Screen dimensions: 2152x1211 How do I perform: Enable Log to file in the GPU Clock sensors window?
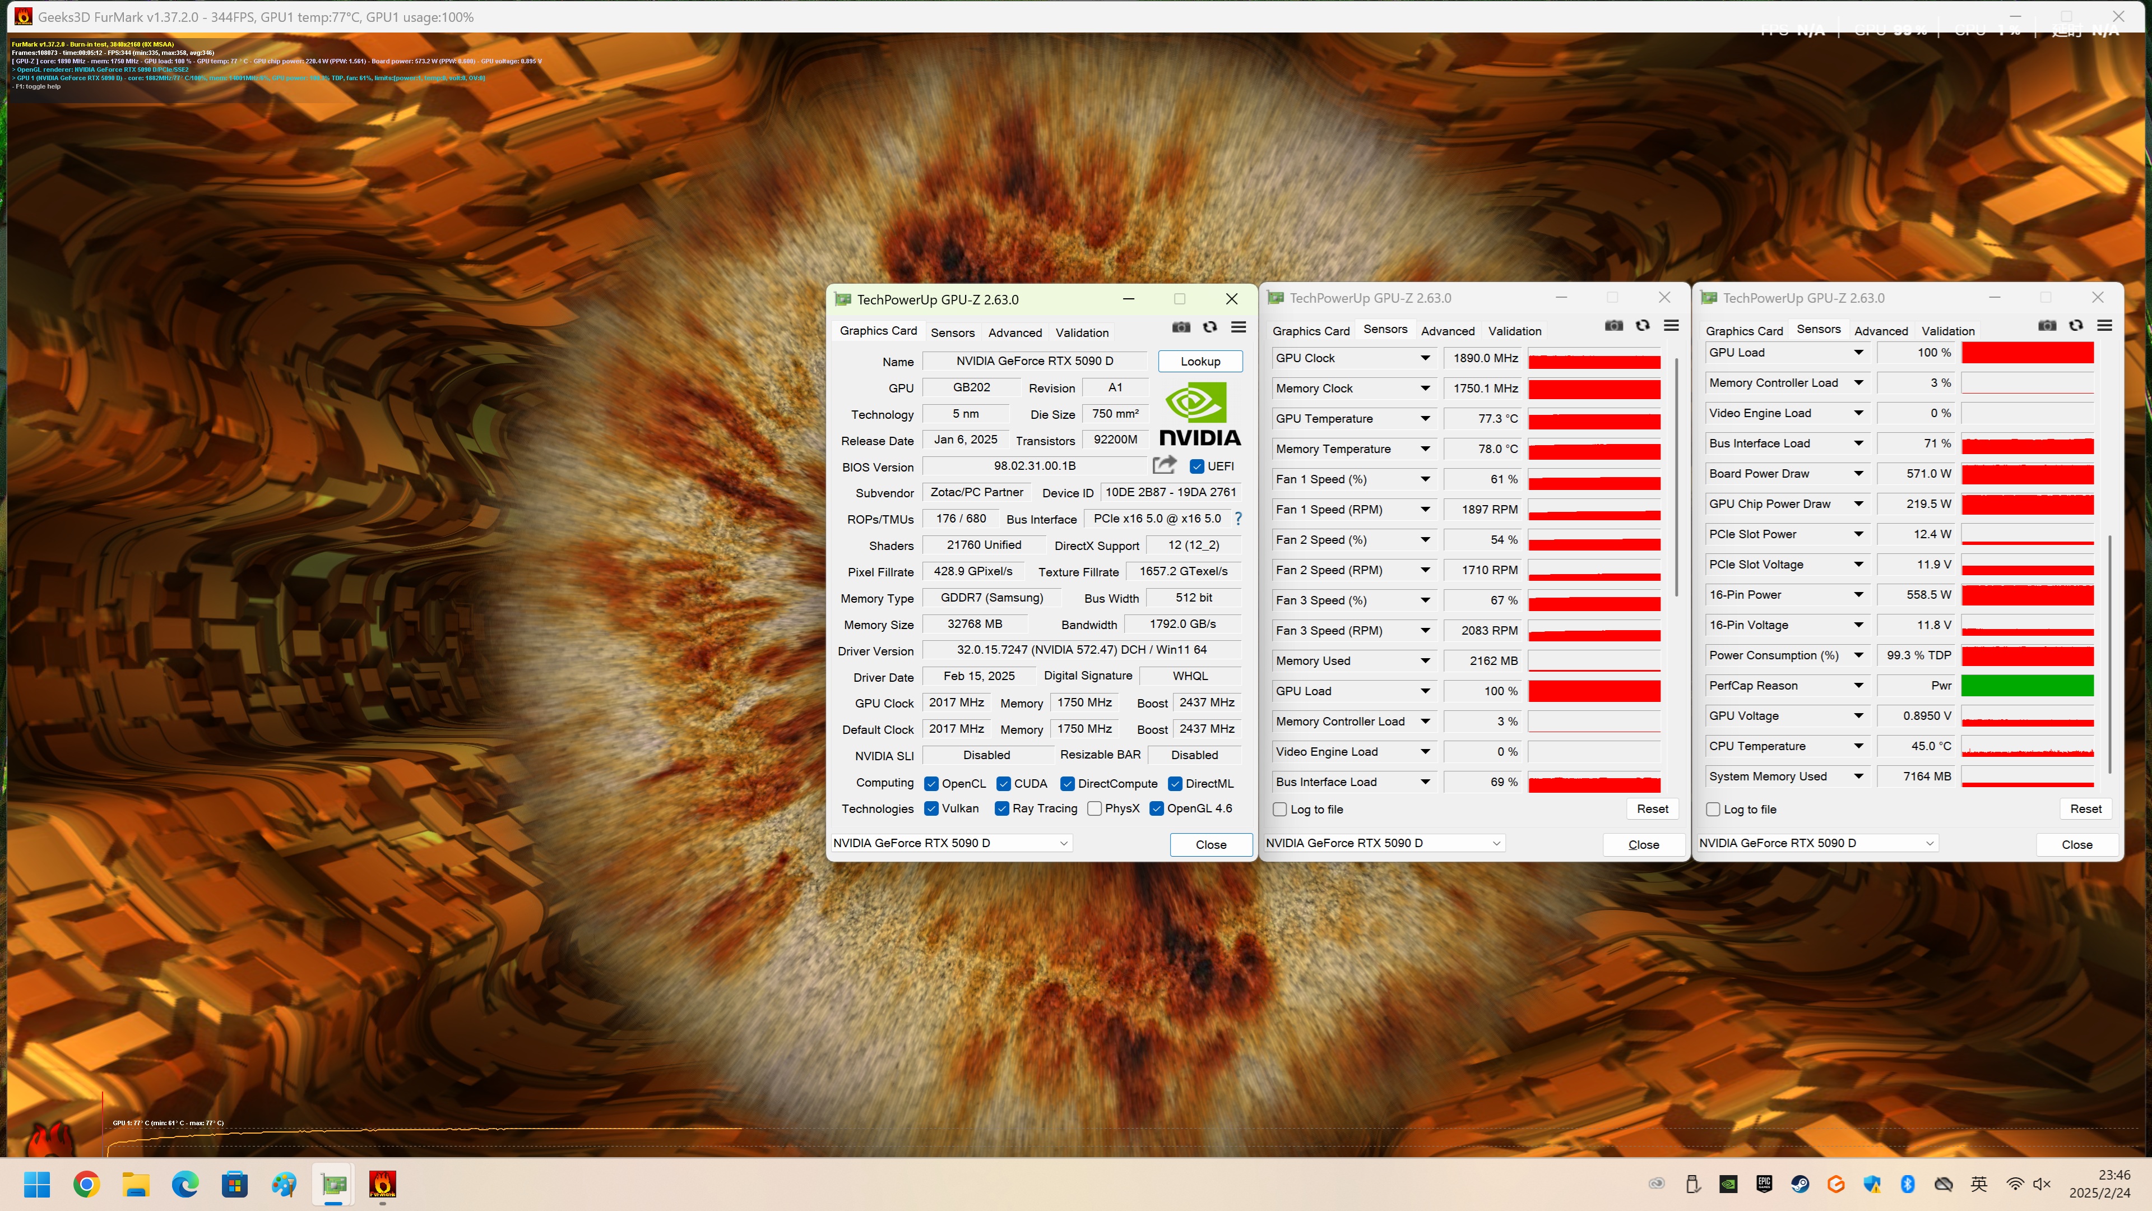1280,809
